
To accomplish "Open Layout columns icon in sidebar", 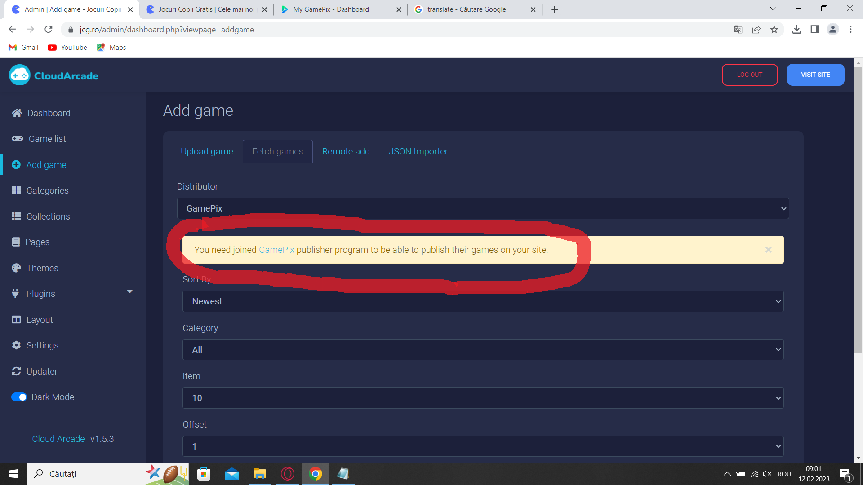I will (16, 320).
